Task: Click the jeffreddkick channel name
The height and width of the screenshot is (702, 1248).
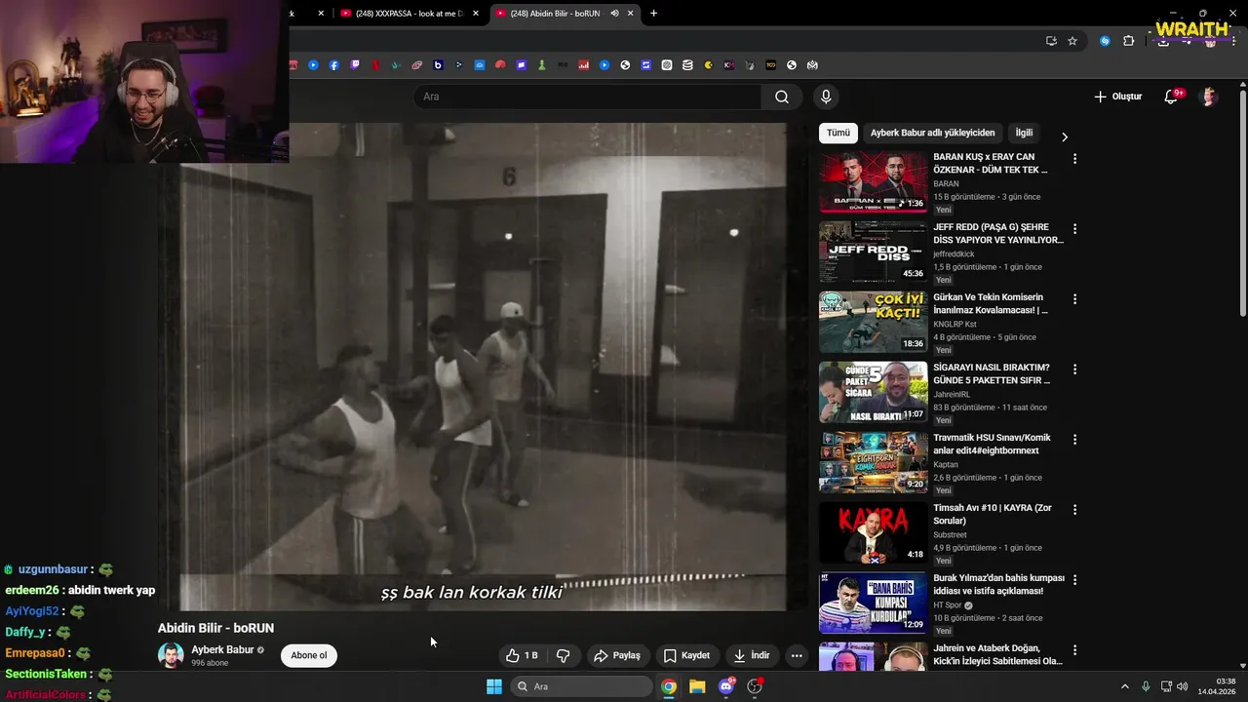Action: 954,253
